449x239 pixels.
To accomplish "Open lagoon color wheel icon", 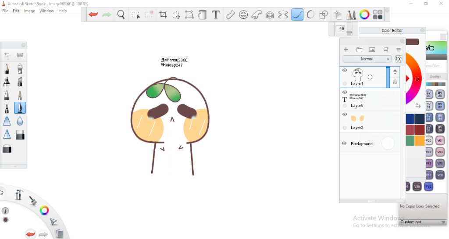I will click(x=44, y=210).
